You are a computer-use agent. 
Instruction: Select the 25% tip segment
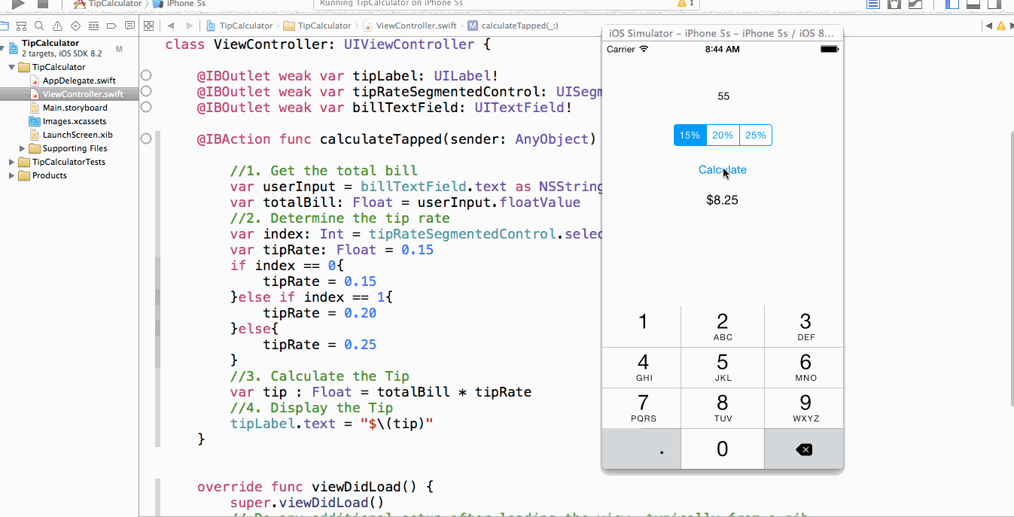tap(756, 135)
